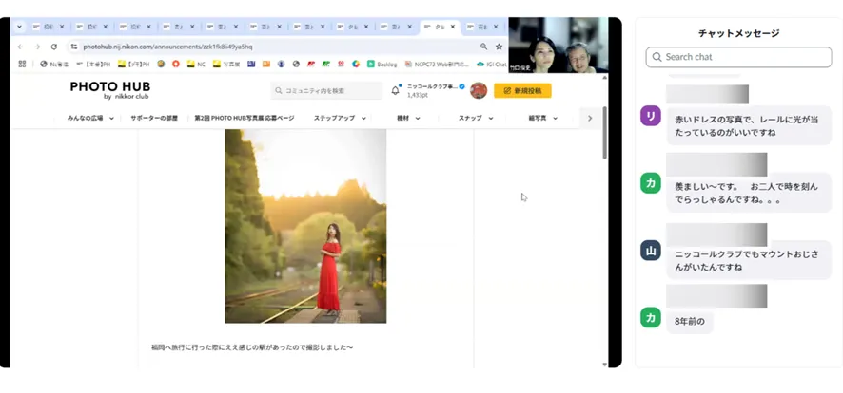Click the チャットメッセージ panel title
The image size is (843, 393).
tap(738, 33)
